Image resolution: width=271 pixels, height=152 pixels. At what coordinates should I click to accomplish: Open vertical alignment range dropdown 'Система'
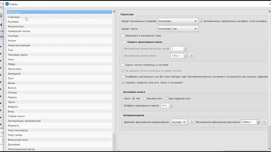(x=179, y=122)
